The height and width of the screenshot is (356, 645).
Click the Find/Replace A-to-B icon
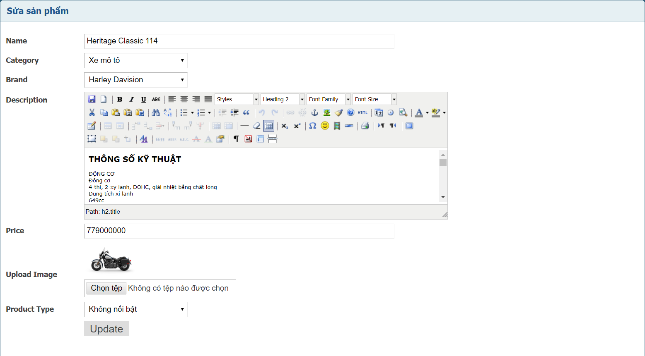pyautogui.click(x=168, y=112)
